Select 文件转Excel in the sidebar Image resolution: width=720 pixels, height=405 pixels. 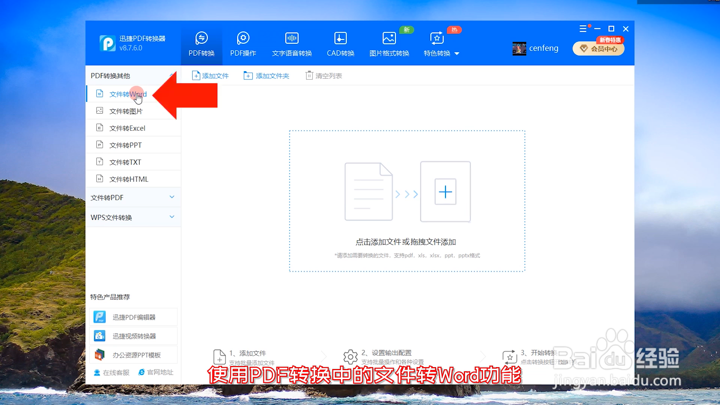pyautogui.click(x=133, y=128)
